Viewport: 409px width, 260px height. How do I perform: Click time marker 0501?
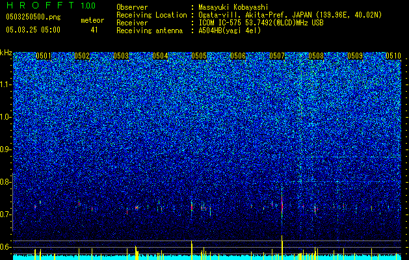click(44, 56)
